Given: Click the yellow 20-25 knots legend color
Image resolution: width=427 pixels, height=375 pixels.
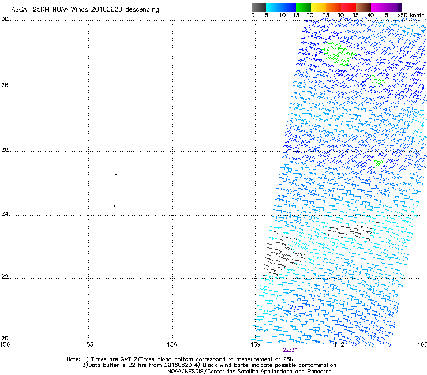Looking at the screenshot, I should click(x=319, y=7).
